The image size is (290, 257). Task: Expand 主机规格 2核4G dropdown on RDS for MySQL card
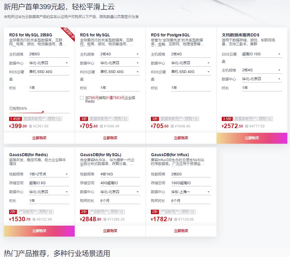[x=120, y=54]
